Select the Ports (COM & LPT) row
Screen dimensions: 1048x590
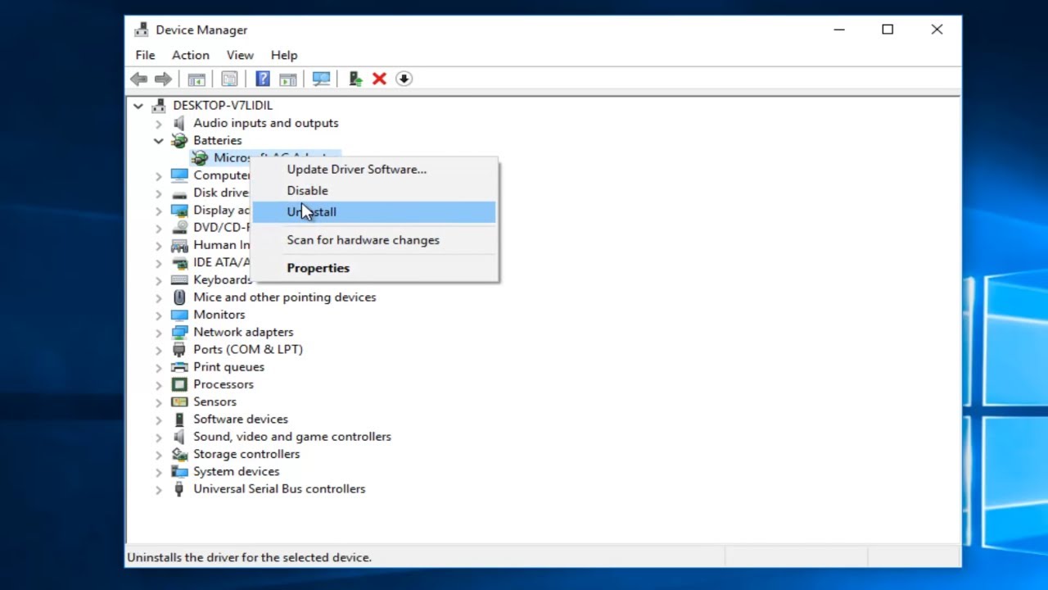pos(248,349)
